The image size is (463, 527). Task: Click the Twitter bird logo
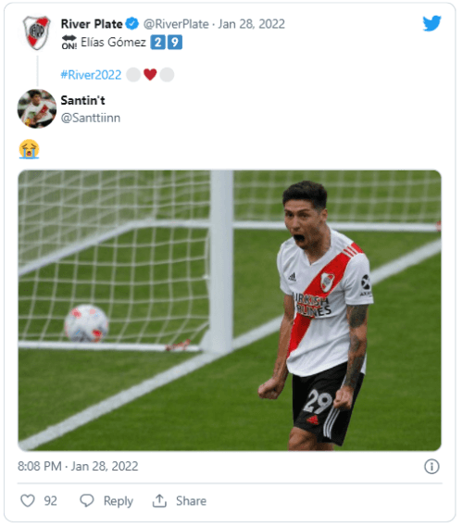pyautogui.click(x=432, y=23)
